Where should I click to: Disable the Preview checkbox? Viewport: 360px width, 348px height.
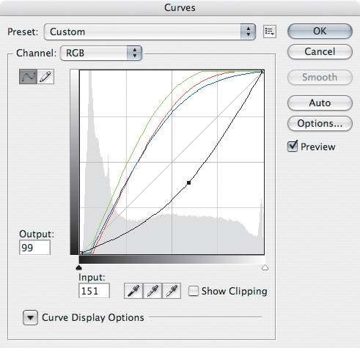tap(293, 147)
